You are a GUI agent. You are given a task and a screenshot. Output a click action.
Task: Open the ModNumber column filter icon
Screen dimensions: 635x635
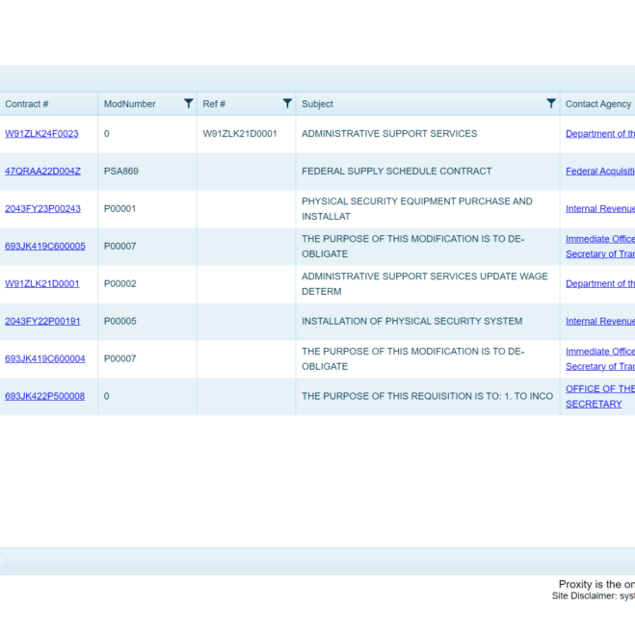click(188, 104)
